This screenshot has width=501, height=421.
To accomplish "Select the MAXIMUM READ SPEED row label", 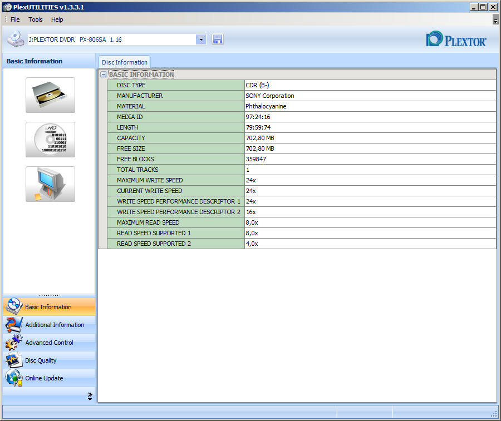I will [x=176, y=222].
